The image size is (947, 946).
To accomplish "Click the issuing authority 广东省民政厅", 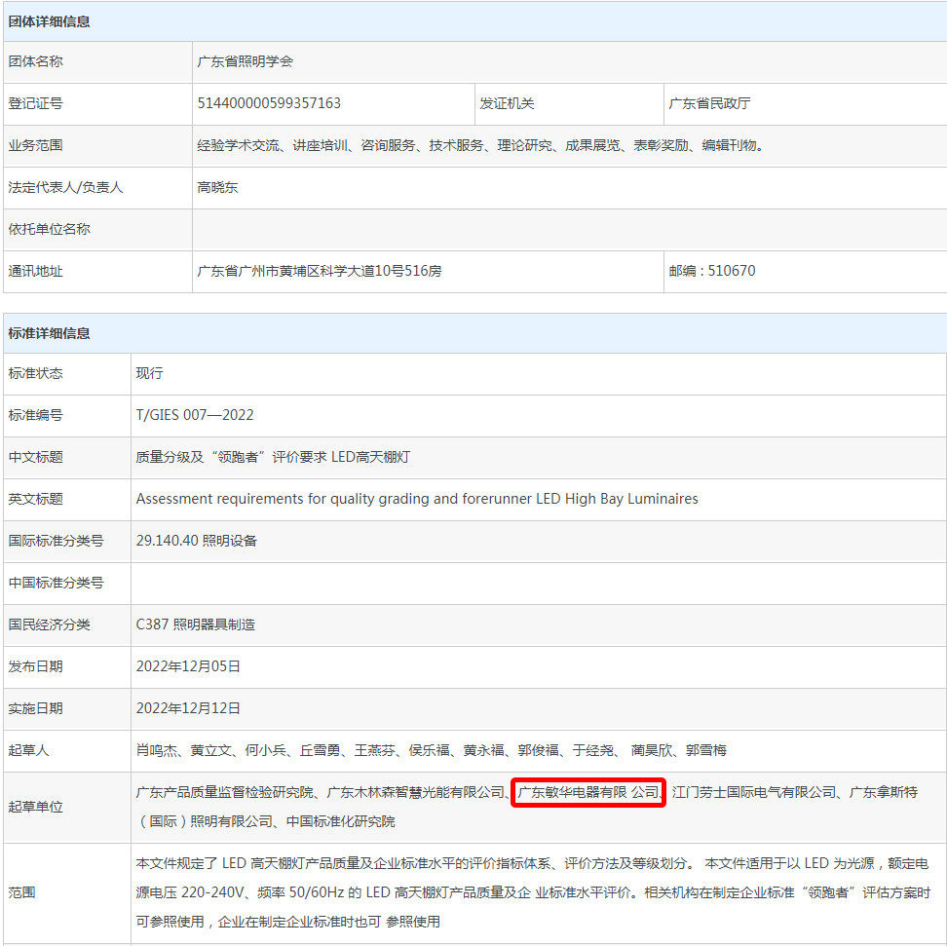I will pyautogui.click(x=709, y=103).
